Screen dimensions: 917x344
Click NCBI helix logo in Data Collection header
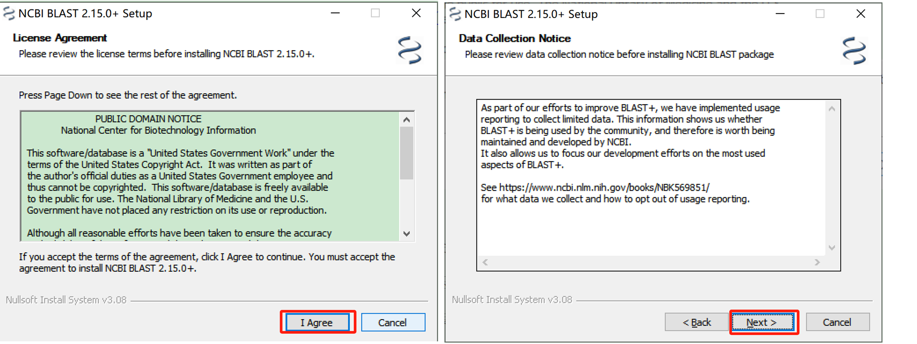click(x=854, y=51)
